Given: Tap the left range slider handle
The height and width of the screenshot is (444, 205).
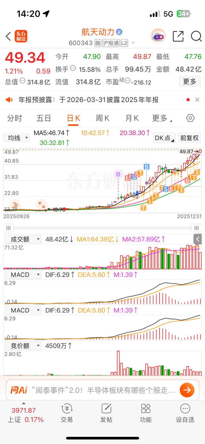Looking at the screenshot, I should click(x=9, y=228).
